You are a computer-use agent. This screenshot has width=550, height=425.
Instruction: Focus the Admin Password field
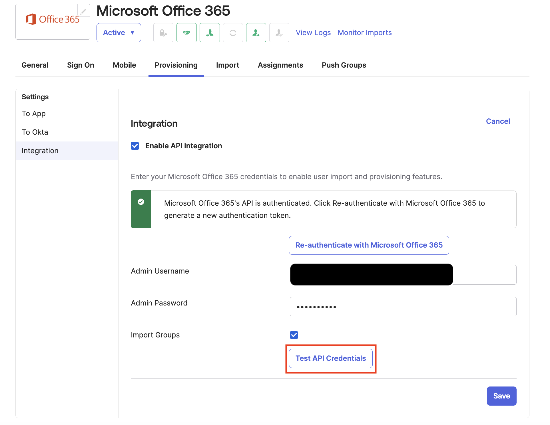click(x=403, y=307)
